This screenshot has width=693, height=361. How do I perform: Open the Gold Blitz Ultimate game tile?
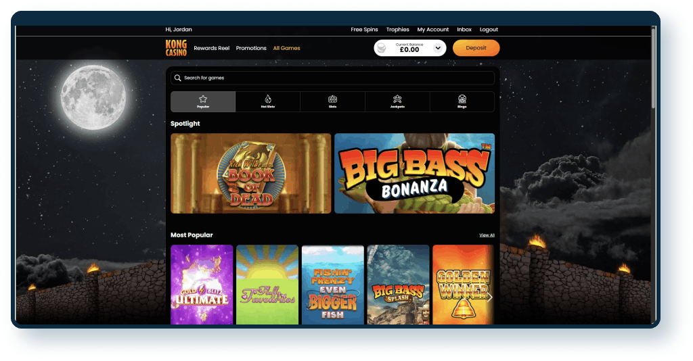coord(202,285)
